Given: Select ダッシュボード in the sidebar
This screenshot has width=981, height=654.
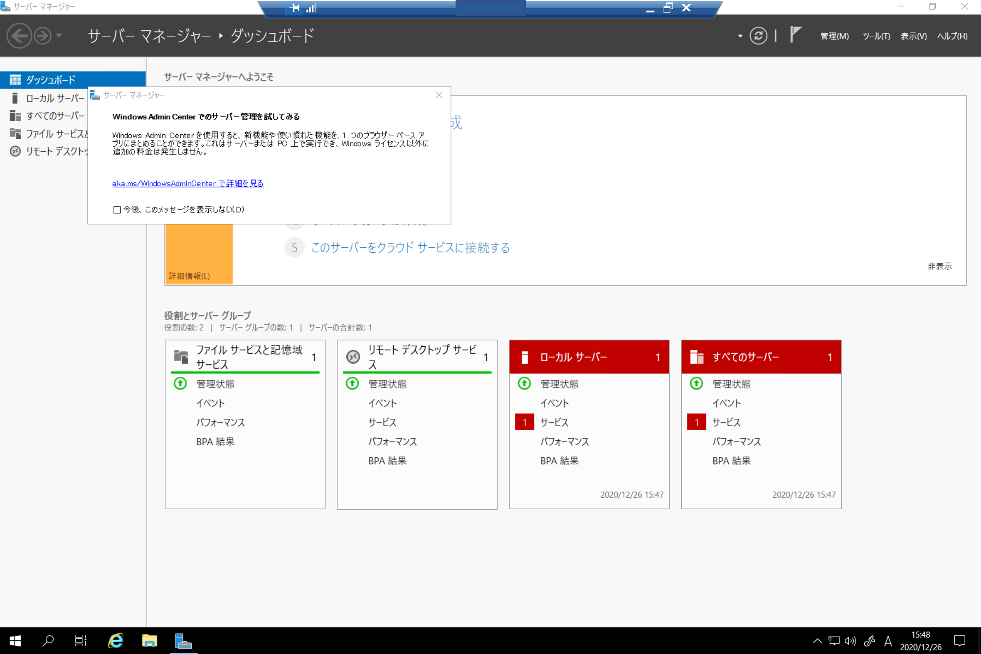Looking at the screenshot, I should coord(73,80).
